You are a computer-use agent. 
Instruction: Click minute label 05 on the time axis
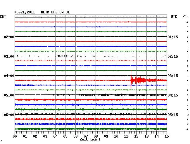coord(65,136)
